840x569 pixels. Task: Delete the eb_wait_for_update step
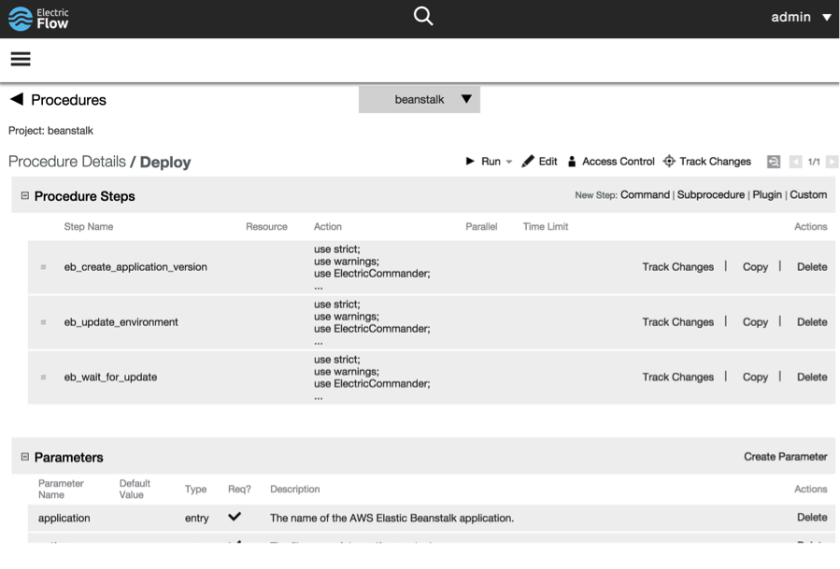coord(812,377)
